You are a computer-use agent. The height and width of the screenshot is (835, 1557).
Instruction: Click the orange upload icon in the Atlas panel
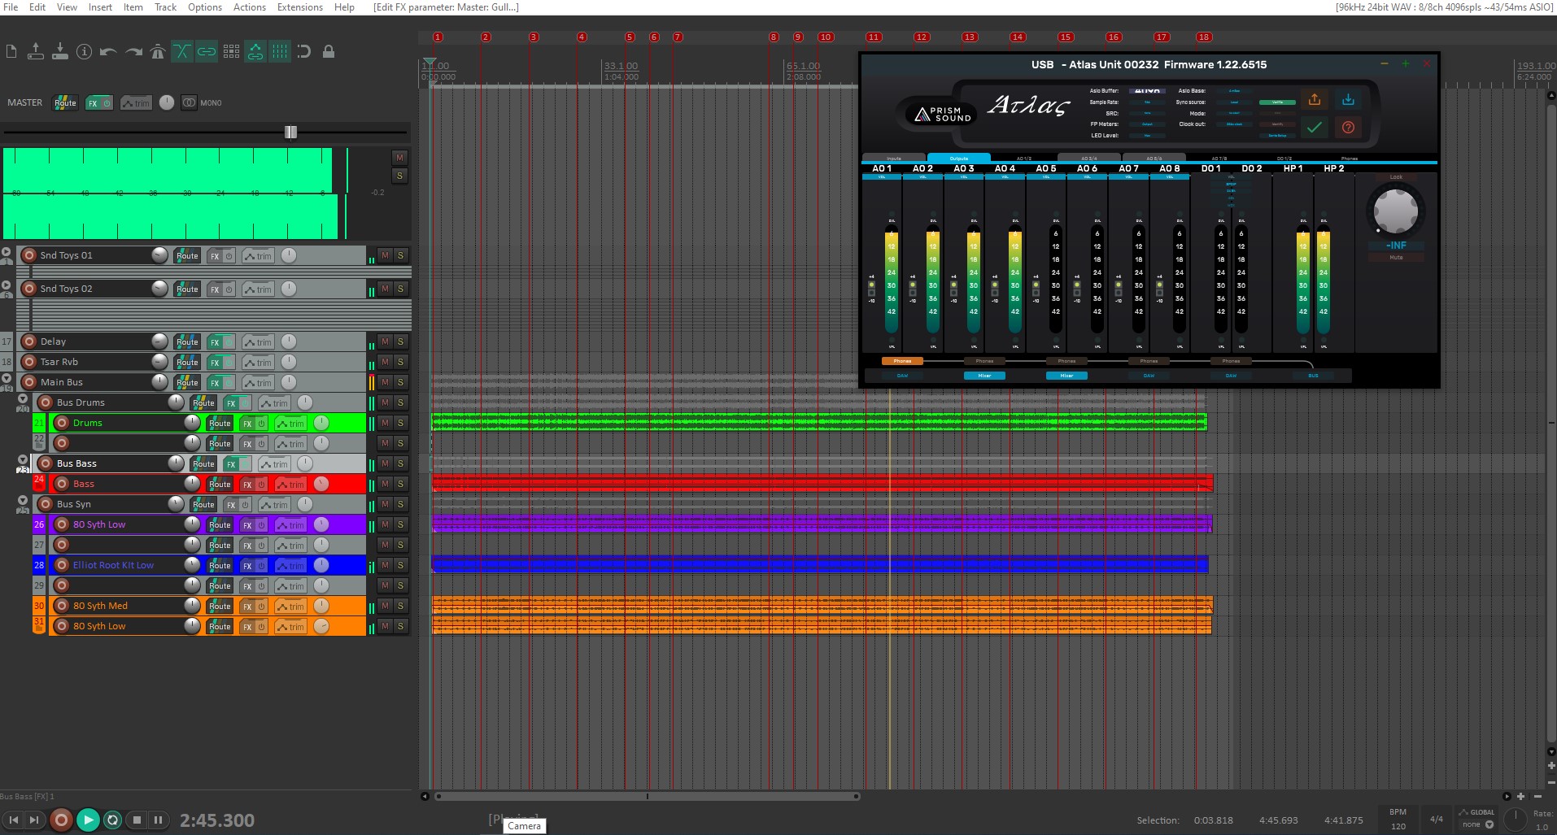(x=1315, y=100)
